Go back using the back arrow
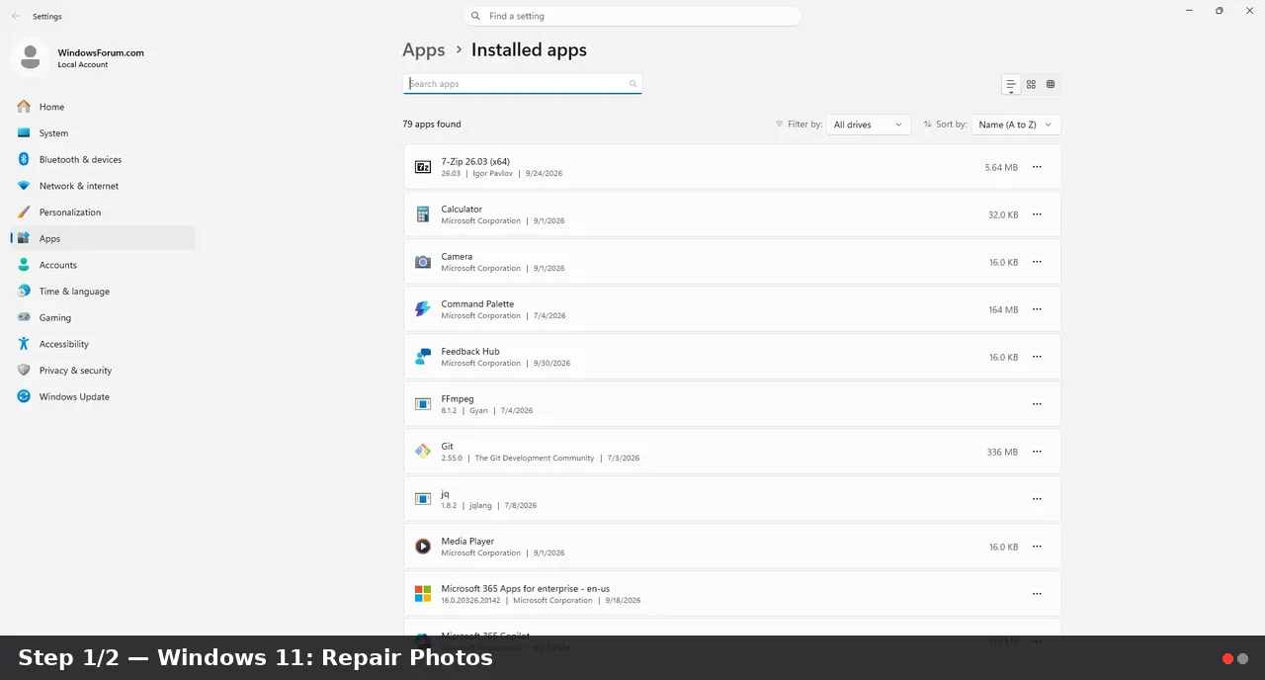Image resolution: width=1265 pixels, height=680 pixels. (x=16, y=16)
